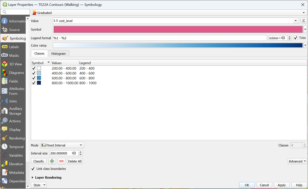The width and height of the screenshot is (308, 189).
Task: Select the Classes tab
Action: coord(39,54)
